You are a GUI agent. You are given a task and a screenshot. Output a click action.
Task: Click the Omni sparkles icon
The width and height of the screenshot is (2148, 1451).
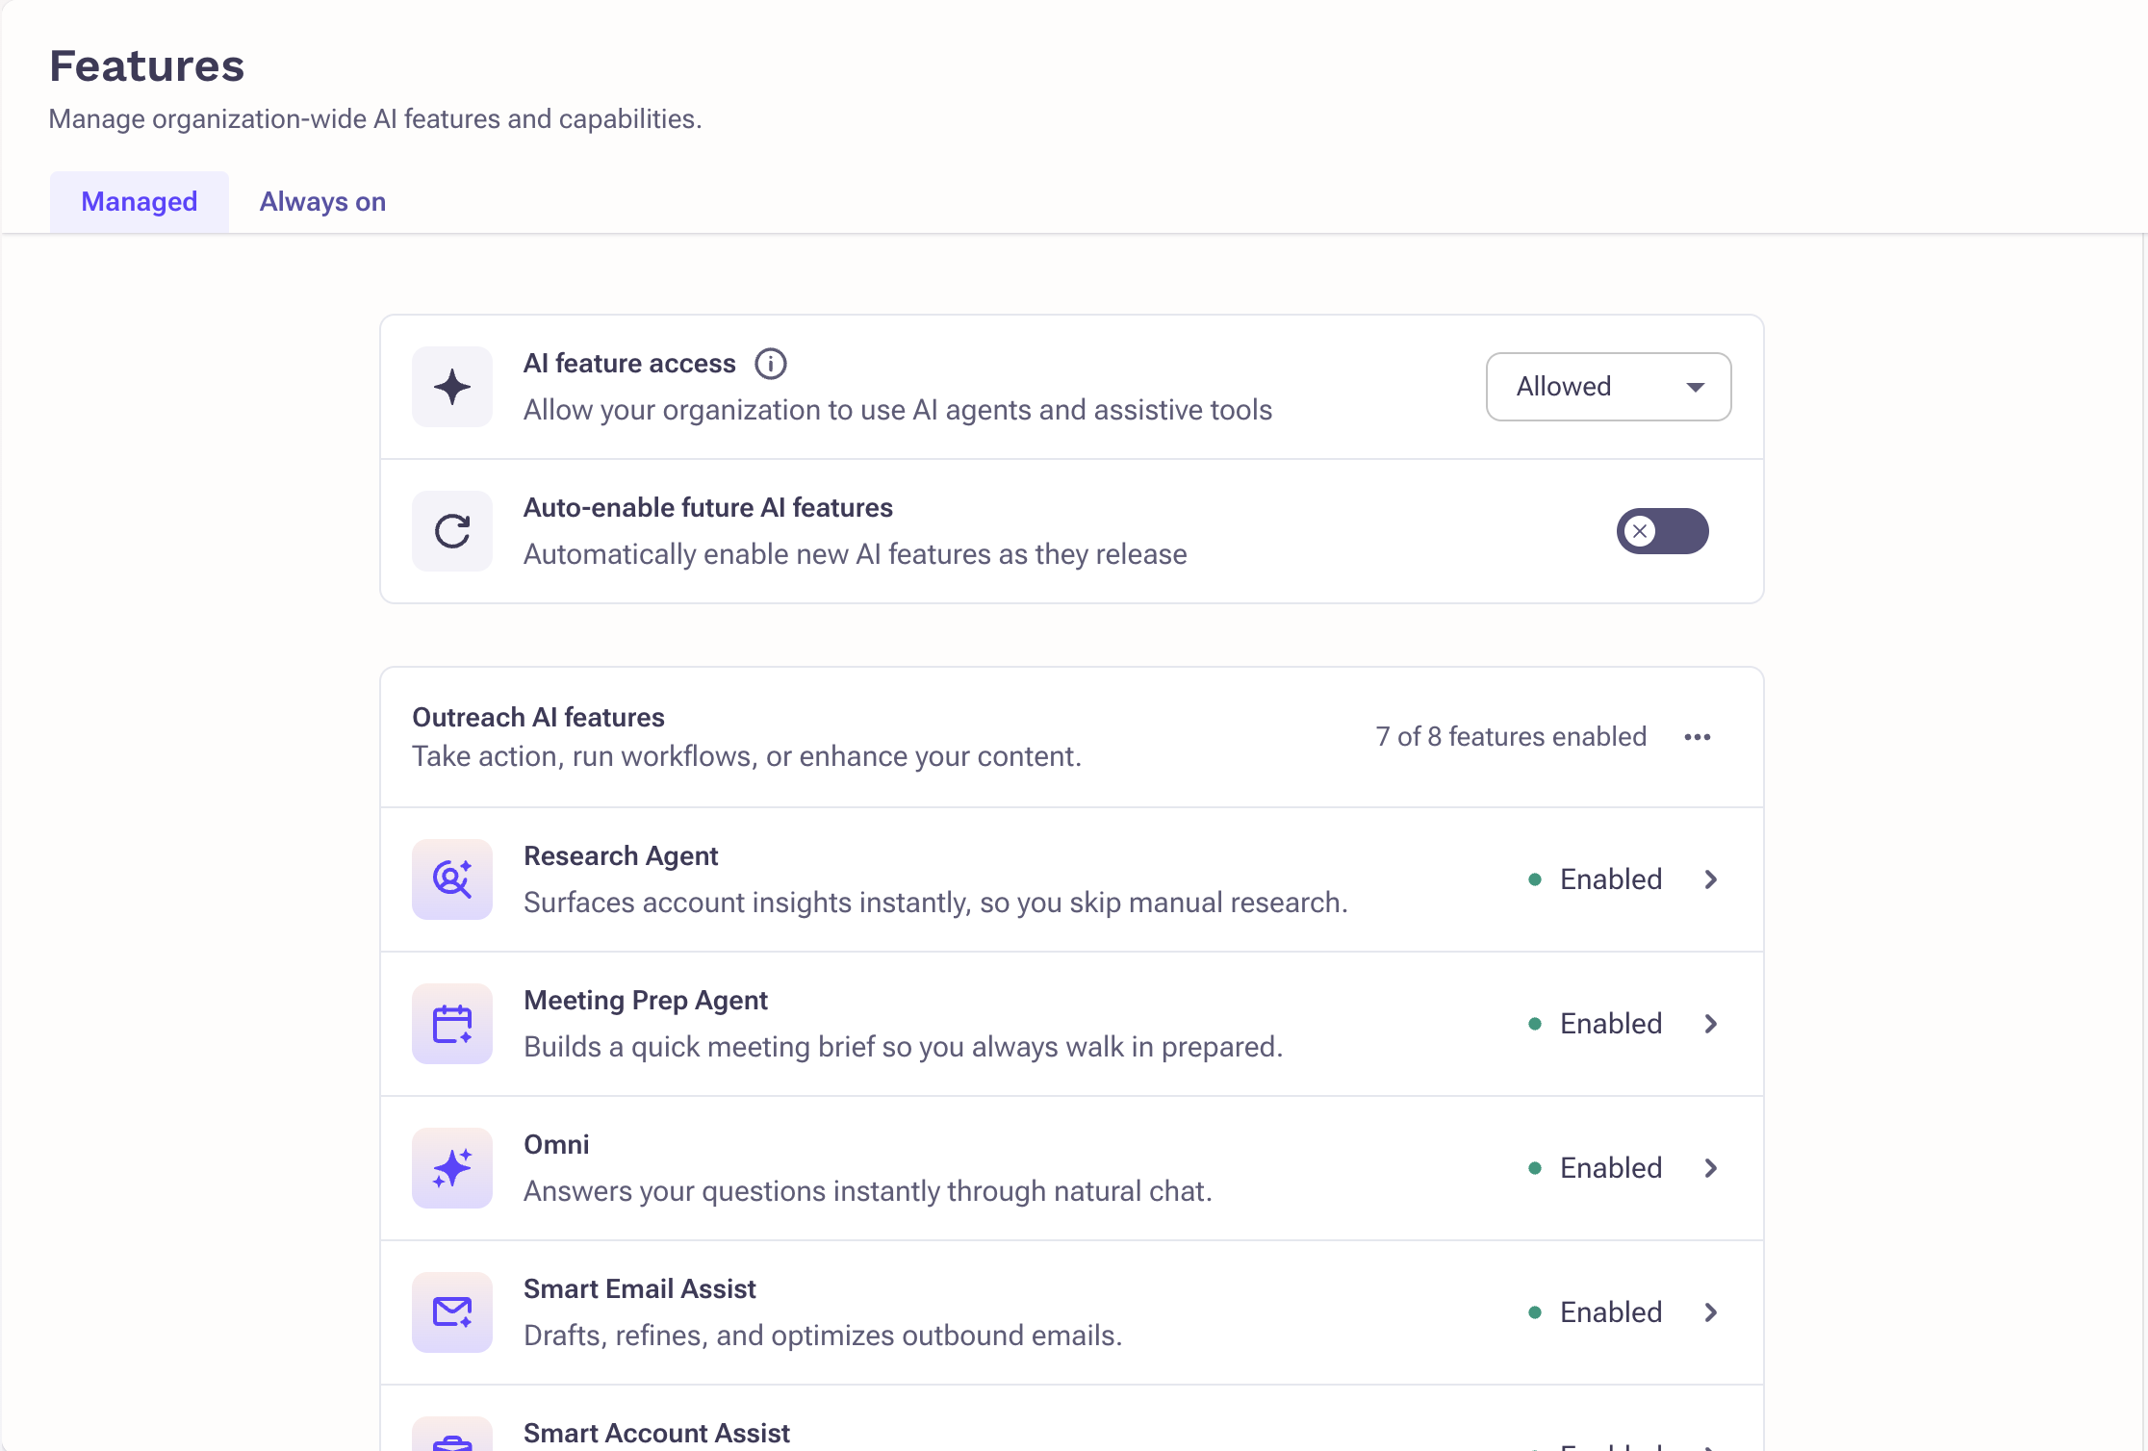(451, 1168)
